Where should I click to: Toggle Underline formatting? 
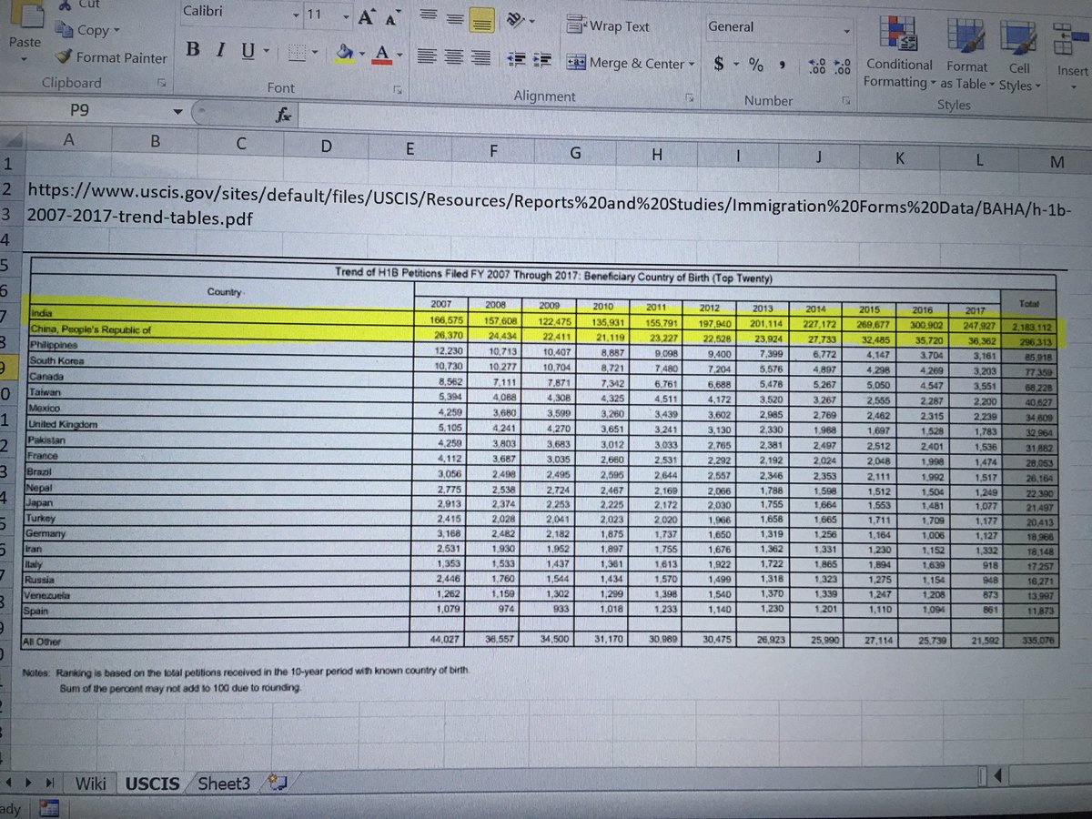[x=247, y=52]
